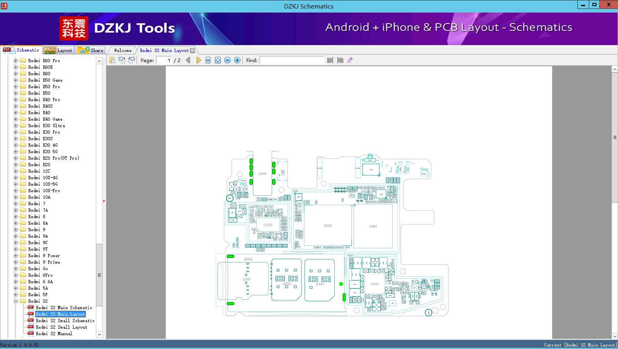Maximize the DZKJ Schematics window
618x349 pixels.
[594, 4]
